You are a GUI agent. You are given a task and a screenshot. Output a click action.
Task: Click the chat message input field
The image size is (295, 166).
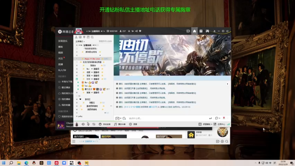tap(167, 118)
